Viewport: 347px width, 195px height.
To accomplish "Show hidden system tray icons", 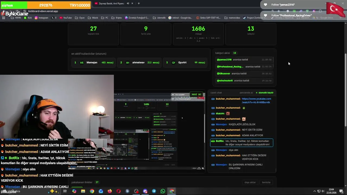I will (x=315, y=191).
